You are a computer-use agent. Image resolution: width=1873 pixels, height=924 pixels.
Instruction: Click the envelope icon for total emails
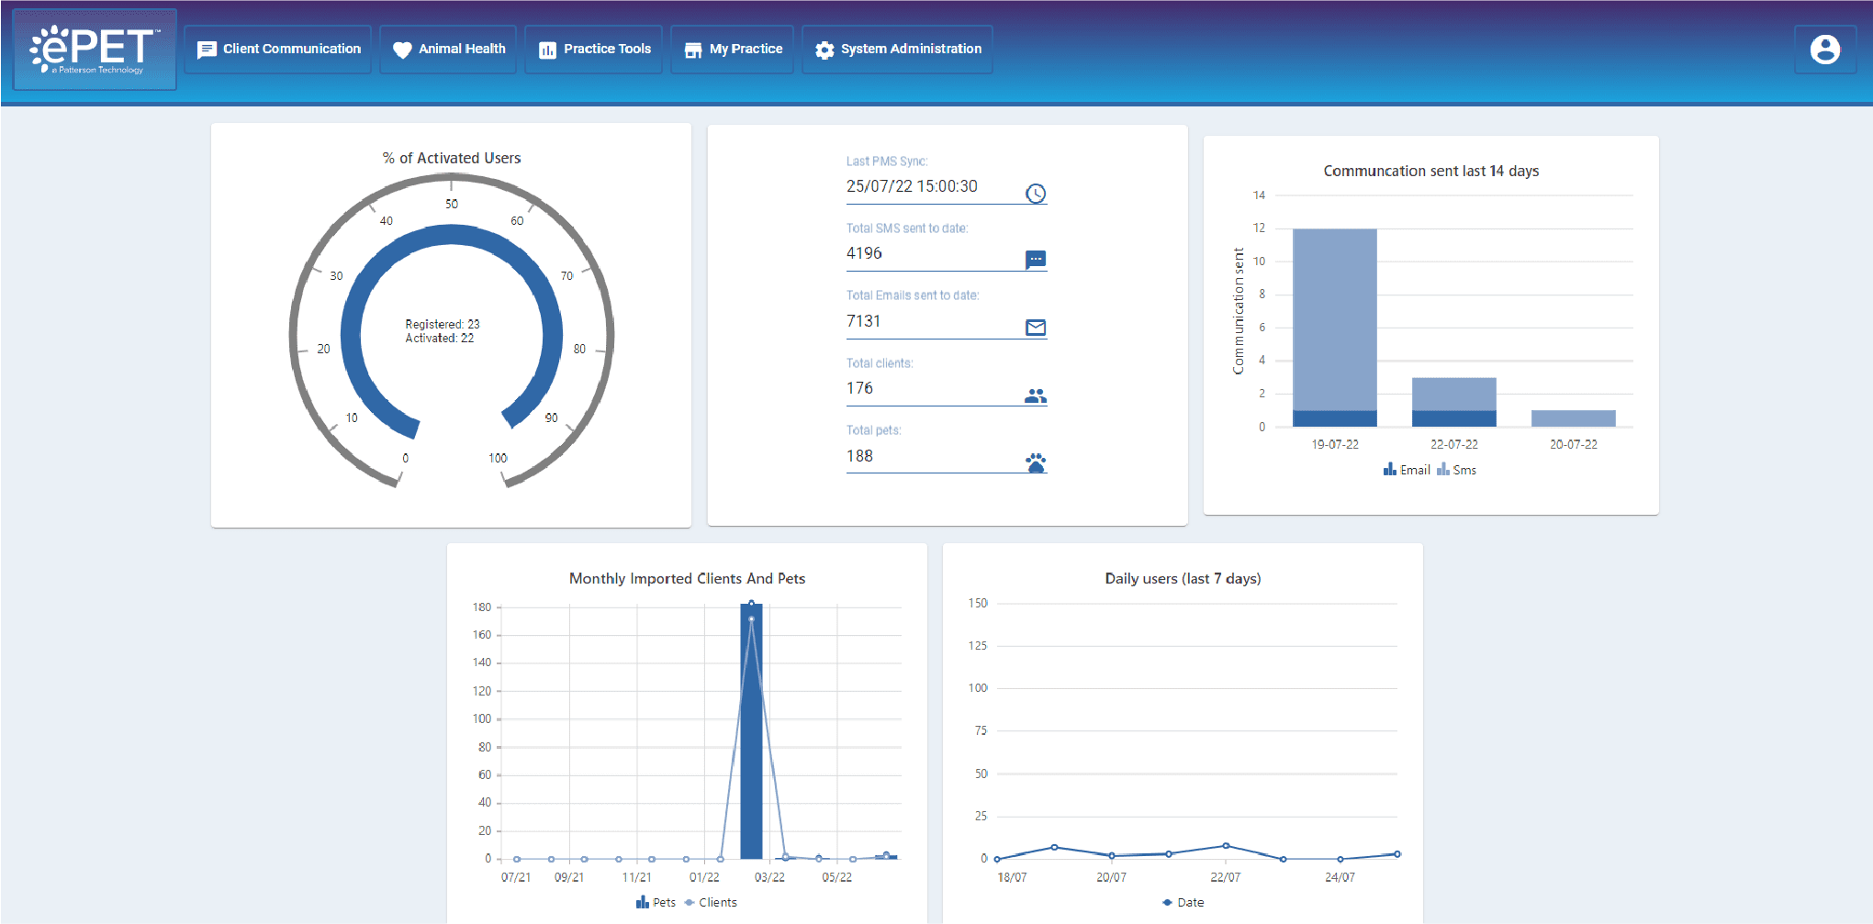[1036, 328]
